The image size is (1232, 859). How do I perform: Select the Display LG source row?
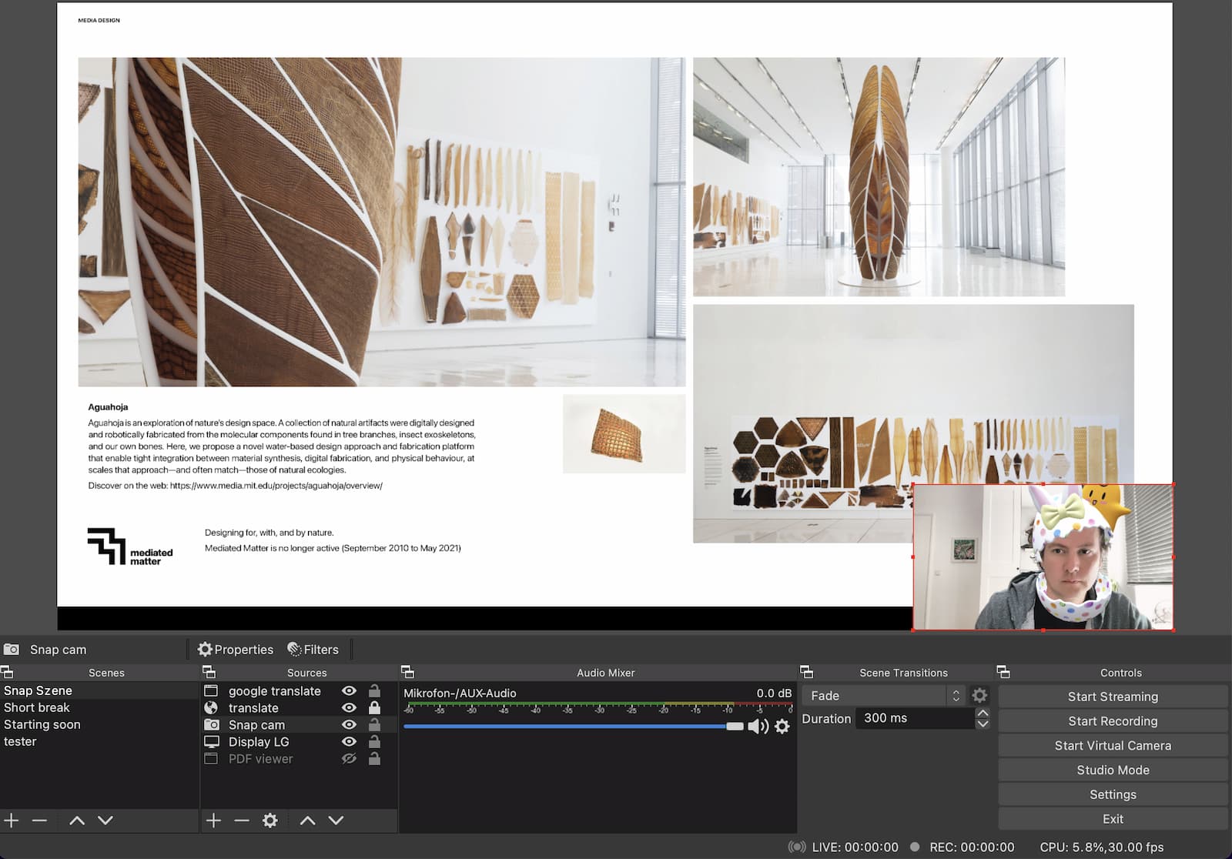(x=299, y=742)
